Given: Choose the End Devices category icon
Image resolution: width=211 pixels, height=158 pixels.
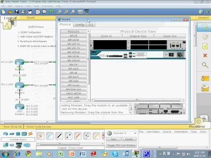Looking at the screenshot, I should click(6, 145).
